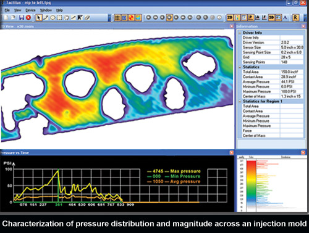Collapse the Statistics section

240,67
